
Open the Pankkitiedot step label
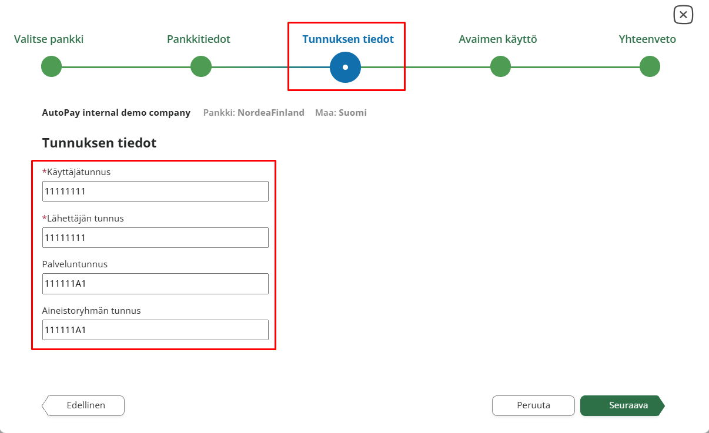tap(199, 39)
